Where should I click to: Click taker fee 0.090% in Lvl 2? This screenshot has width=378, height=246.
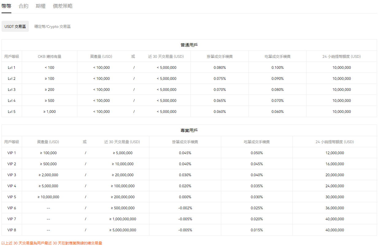pos(277,79)
